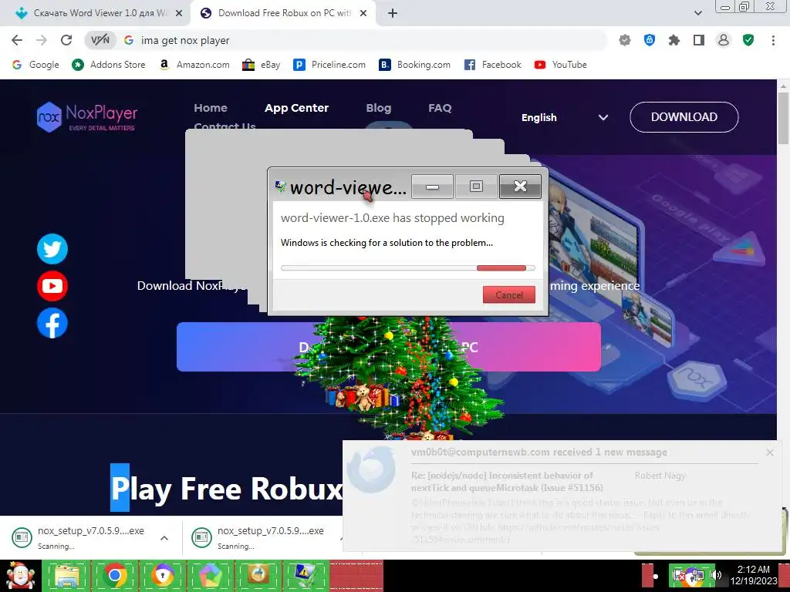Click the page vertical scrollbar thumb
Screen dimensions: 790x592
point(783,118)
